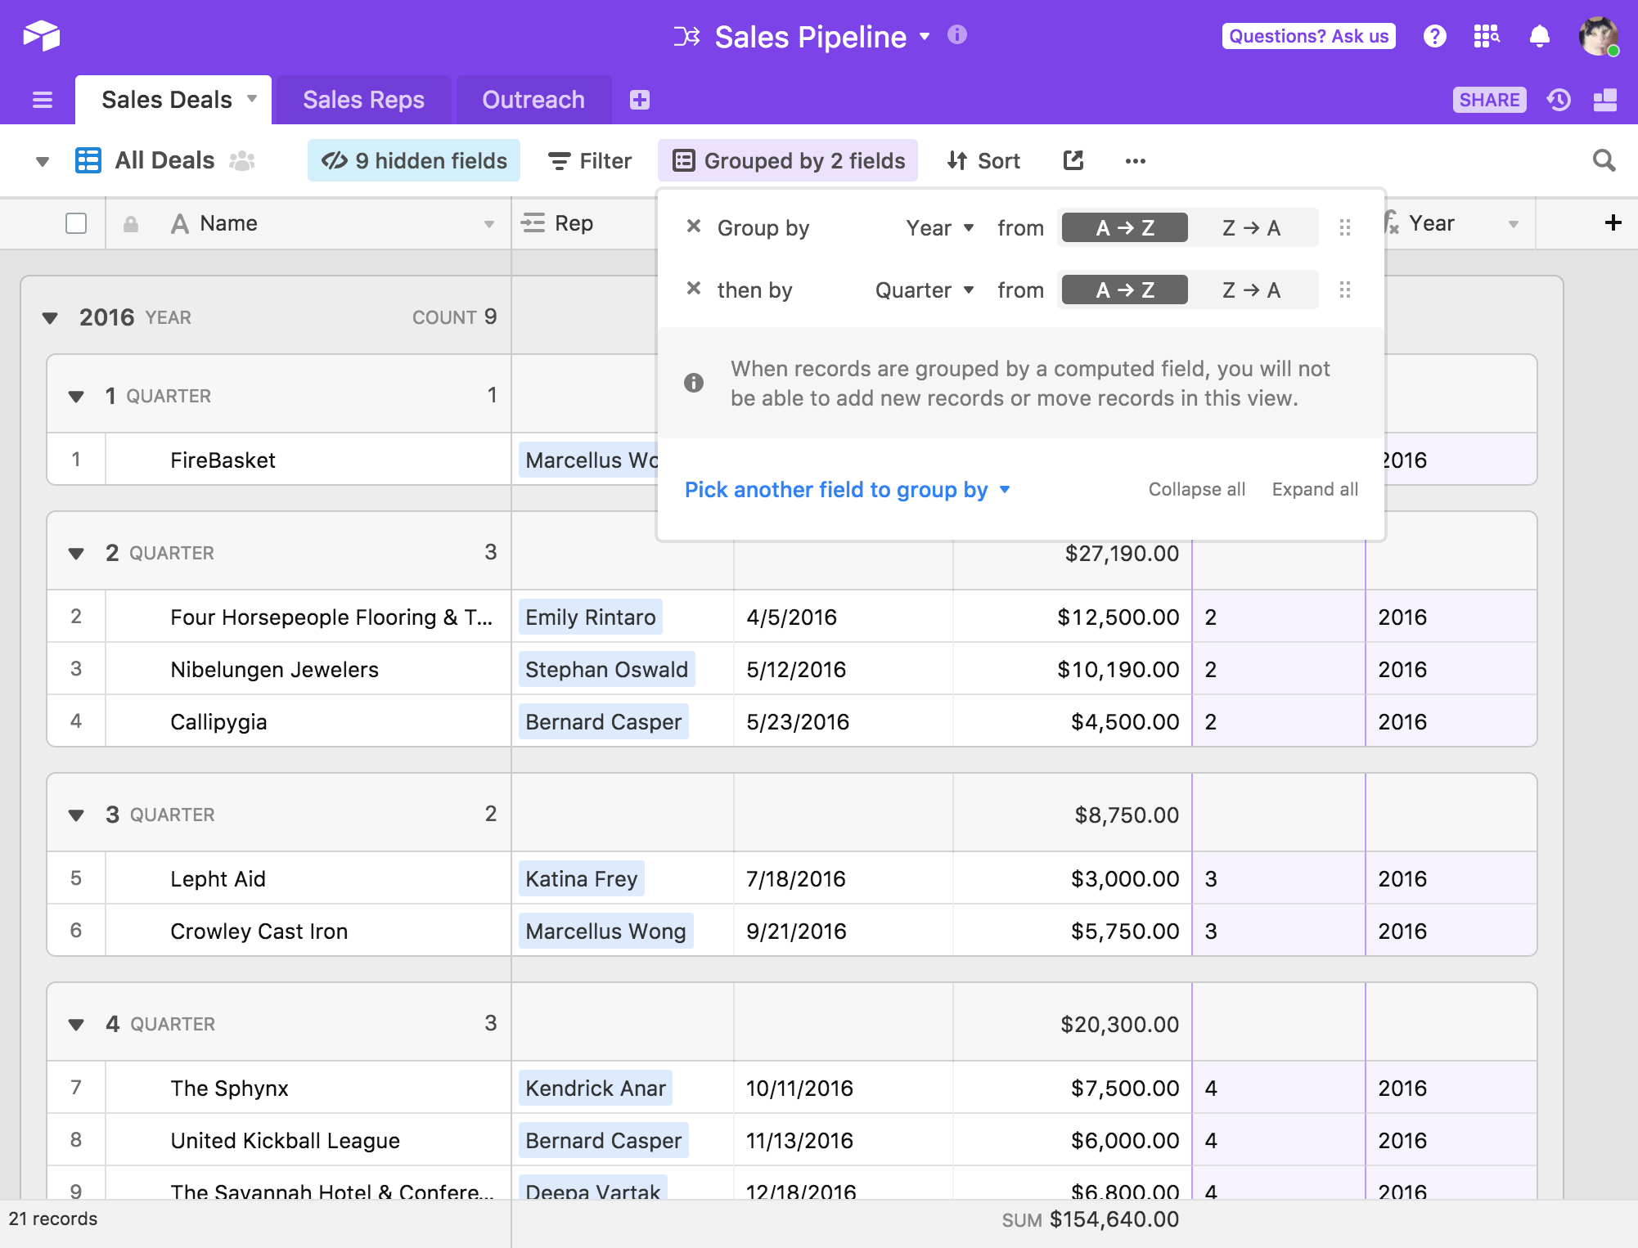The width and height of the screenshot is (1638, 1248).
Task: Switch to the Outreach tab
Action: pyautogui.click(x=533, y=100)
